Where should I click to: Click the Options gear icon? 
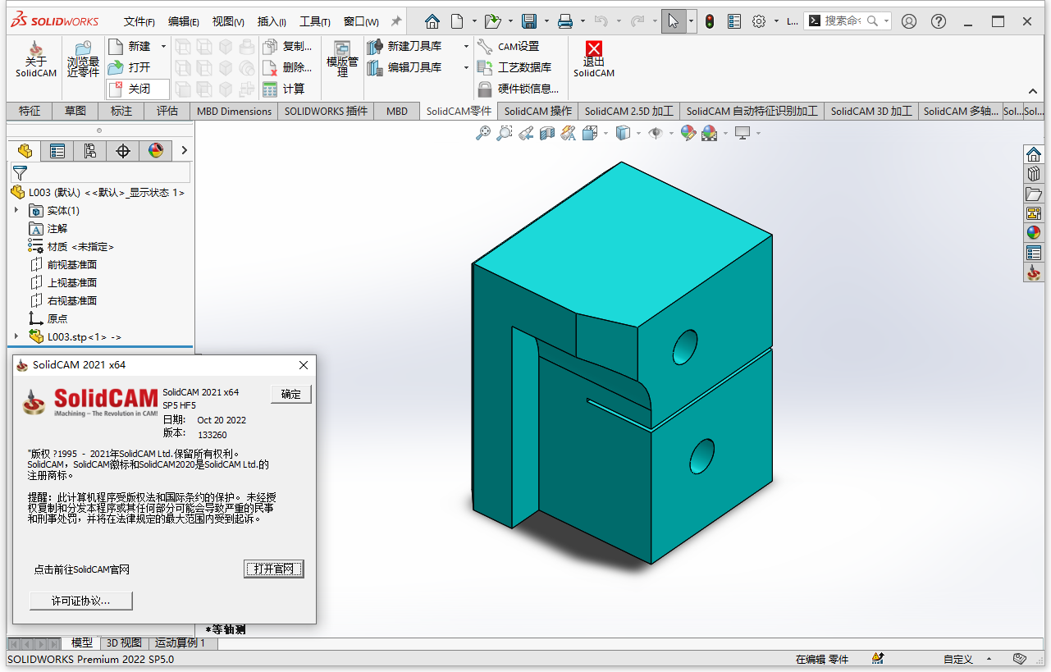[x=759, y=21]
